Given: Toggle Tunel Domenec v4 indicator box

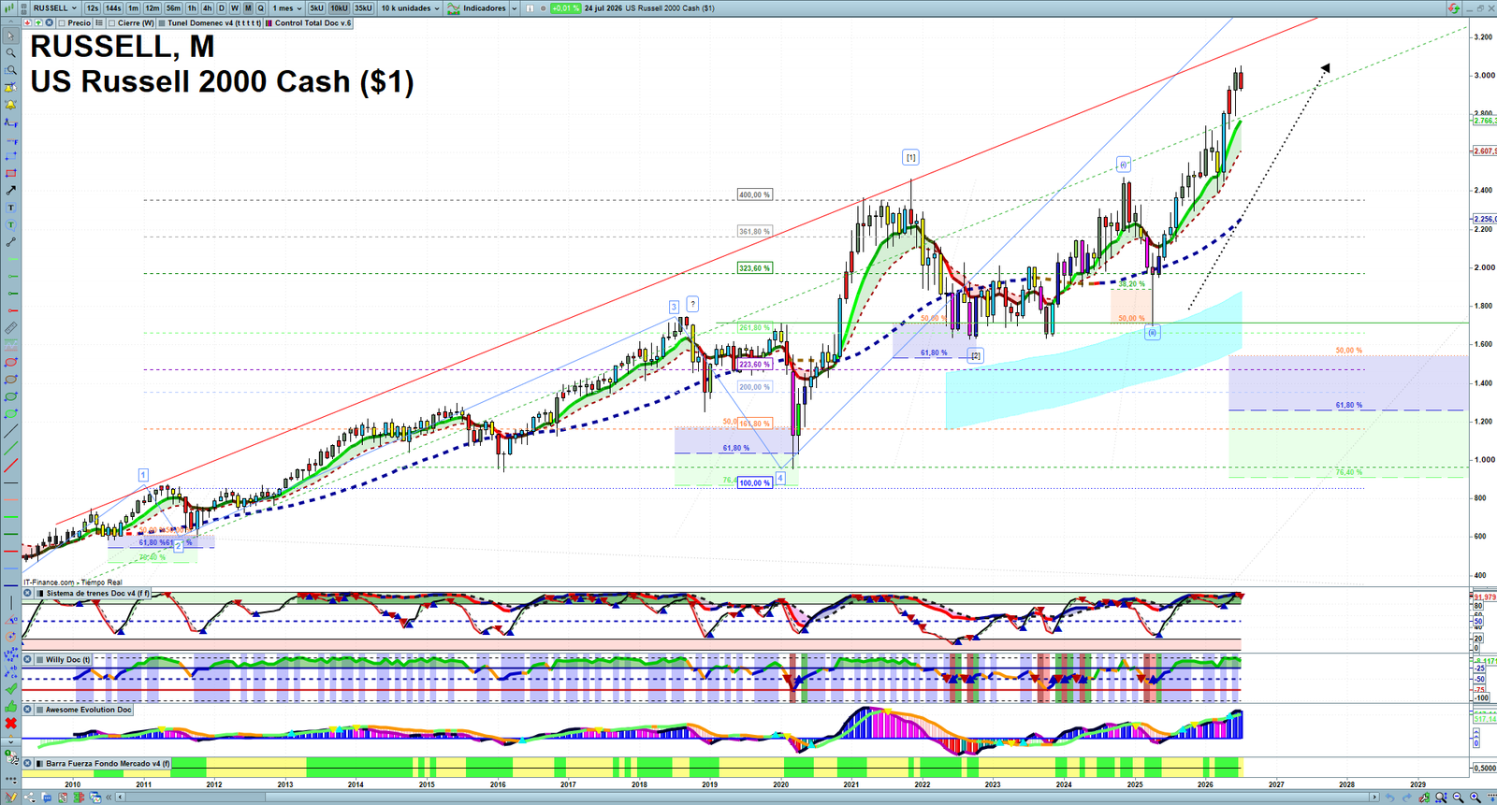Looking at the screenshot, I should tap(162, 22).
